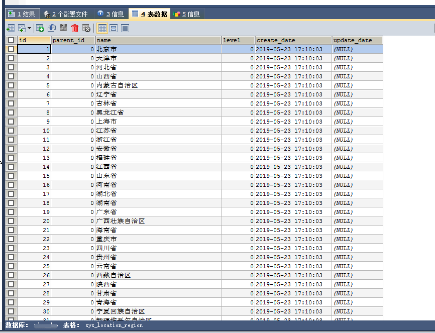Switch to the 1 结果 tab

tap(23, 14)
